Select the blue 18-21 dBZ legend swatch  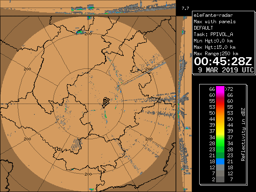(220, 161)
